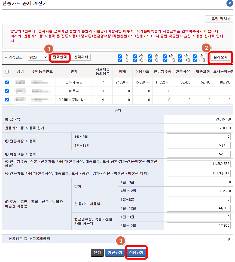Click the 닫기 close button
The height and width of the screenshot is (262, 235).
coord(97,252)
